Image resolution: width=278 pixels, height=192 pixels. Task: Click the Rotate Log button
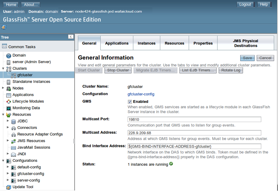(231, 70)
